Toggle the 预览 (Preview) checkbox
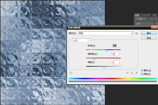The height and width of the screenshot is (105, 158). pos(142,74)
